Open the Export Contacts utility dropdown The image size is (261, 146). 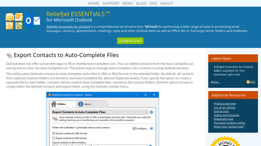100,112
